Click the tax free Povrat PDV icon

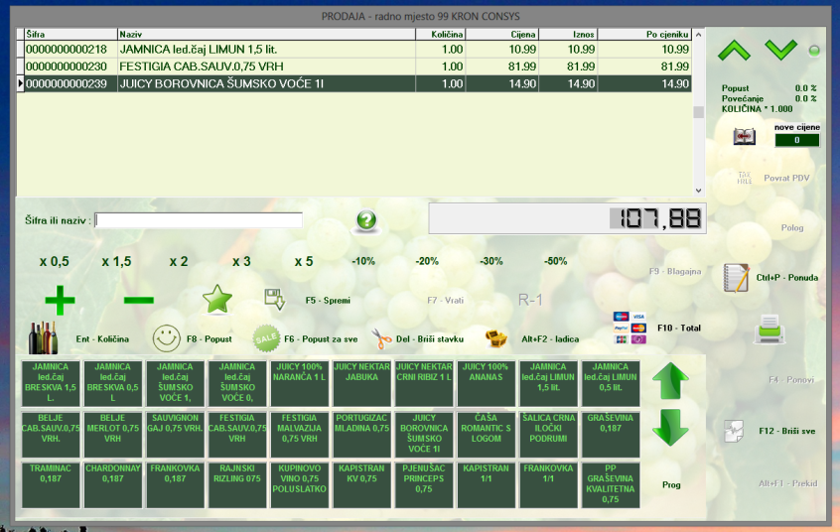744,178
